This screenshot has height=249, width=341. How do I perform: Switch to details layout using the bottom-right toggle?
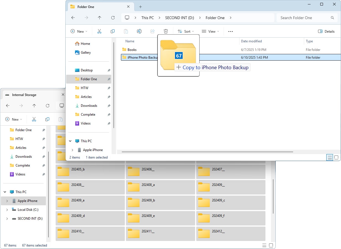click(330, 157)
